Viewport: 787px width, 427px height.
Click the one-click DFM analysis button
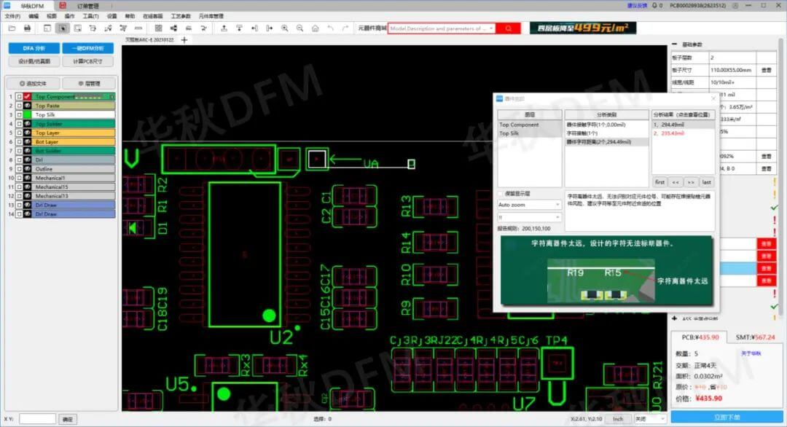click(x=88, y=48)
